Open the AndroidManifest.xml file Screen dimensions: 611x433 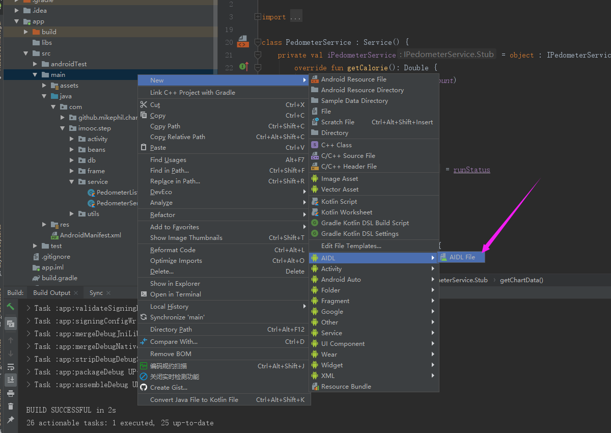pyautogui.click(x=92, y=235)
